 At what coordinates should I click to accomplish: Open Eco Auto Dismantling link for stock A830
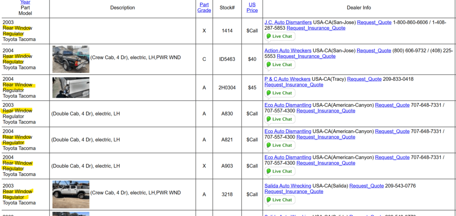(288, 105)
